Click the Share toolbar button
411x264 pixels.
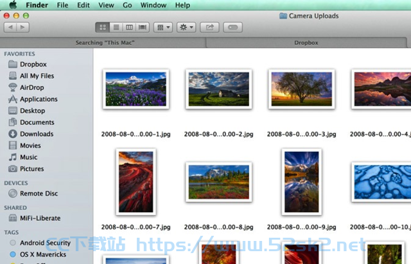coord(209,27)
